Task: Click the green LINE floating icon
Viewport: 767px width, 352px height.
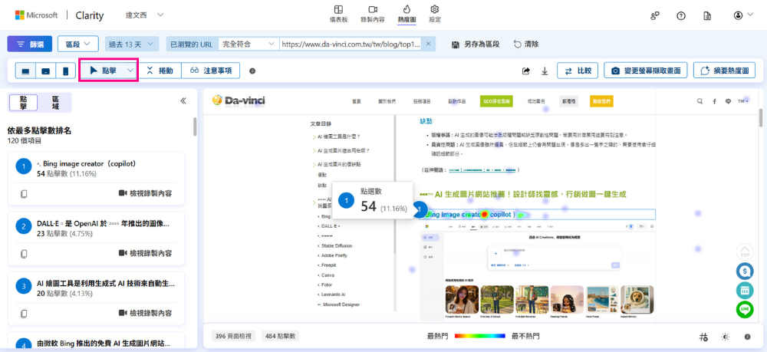Action: click(x=745, y=310)
